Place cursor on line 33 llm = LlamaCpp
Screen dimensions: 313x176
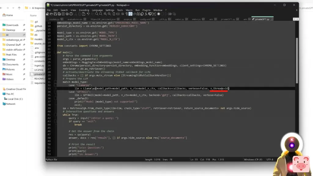152,88
